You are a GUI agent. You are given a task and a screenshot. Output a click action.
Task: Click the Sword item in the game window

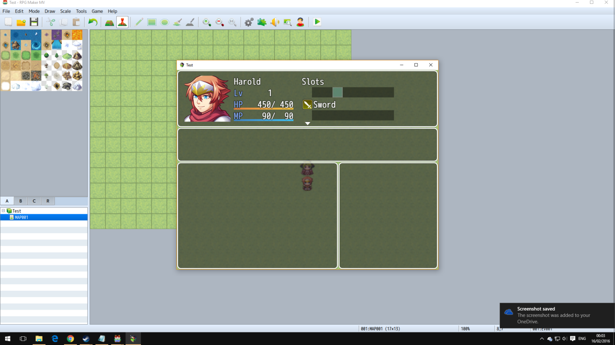(325, 105)
